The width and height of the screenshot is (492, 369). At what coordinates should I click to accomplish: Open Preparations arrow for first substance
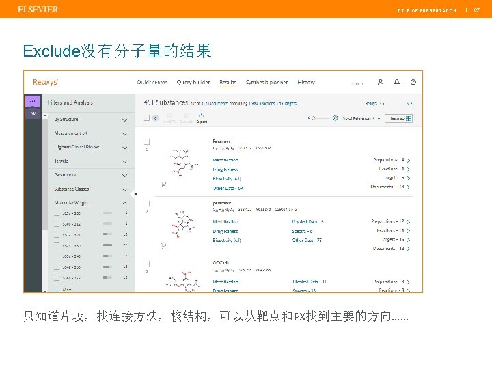[408, 160]
